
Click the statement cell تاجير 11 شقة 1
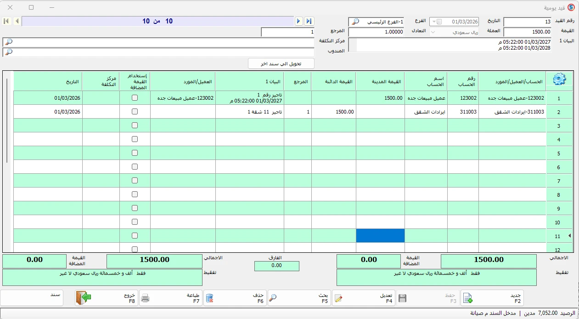250,112
